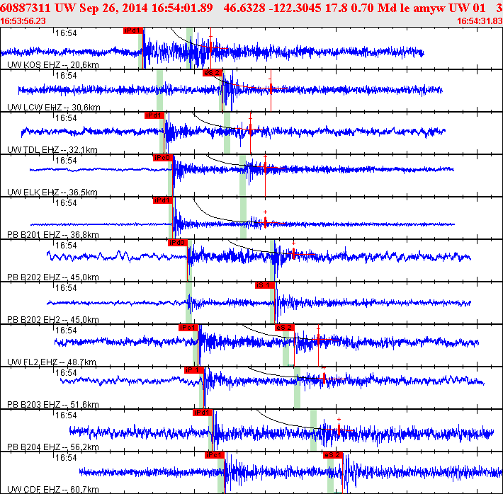Select station label PB B202 EHZ -- 45.0km

point(53,277)
